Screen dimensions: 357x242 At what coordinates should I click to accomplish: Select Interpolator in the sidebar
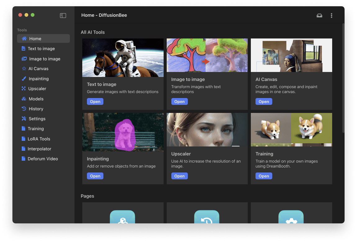tap(43, 149)
